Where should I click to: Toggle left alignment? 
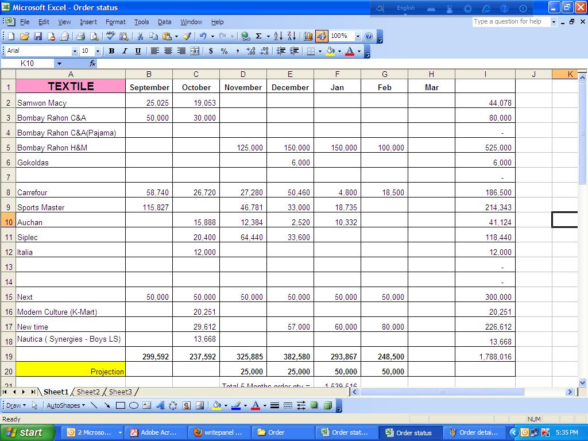pyautogui.click(x=154, y=51)
